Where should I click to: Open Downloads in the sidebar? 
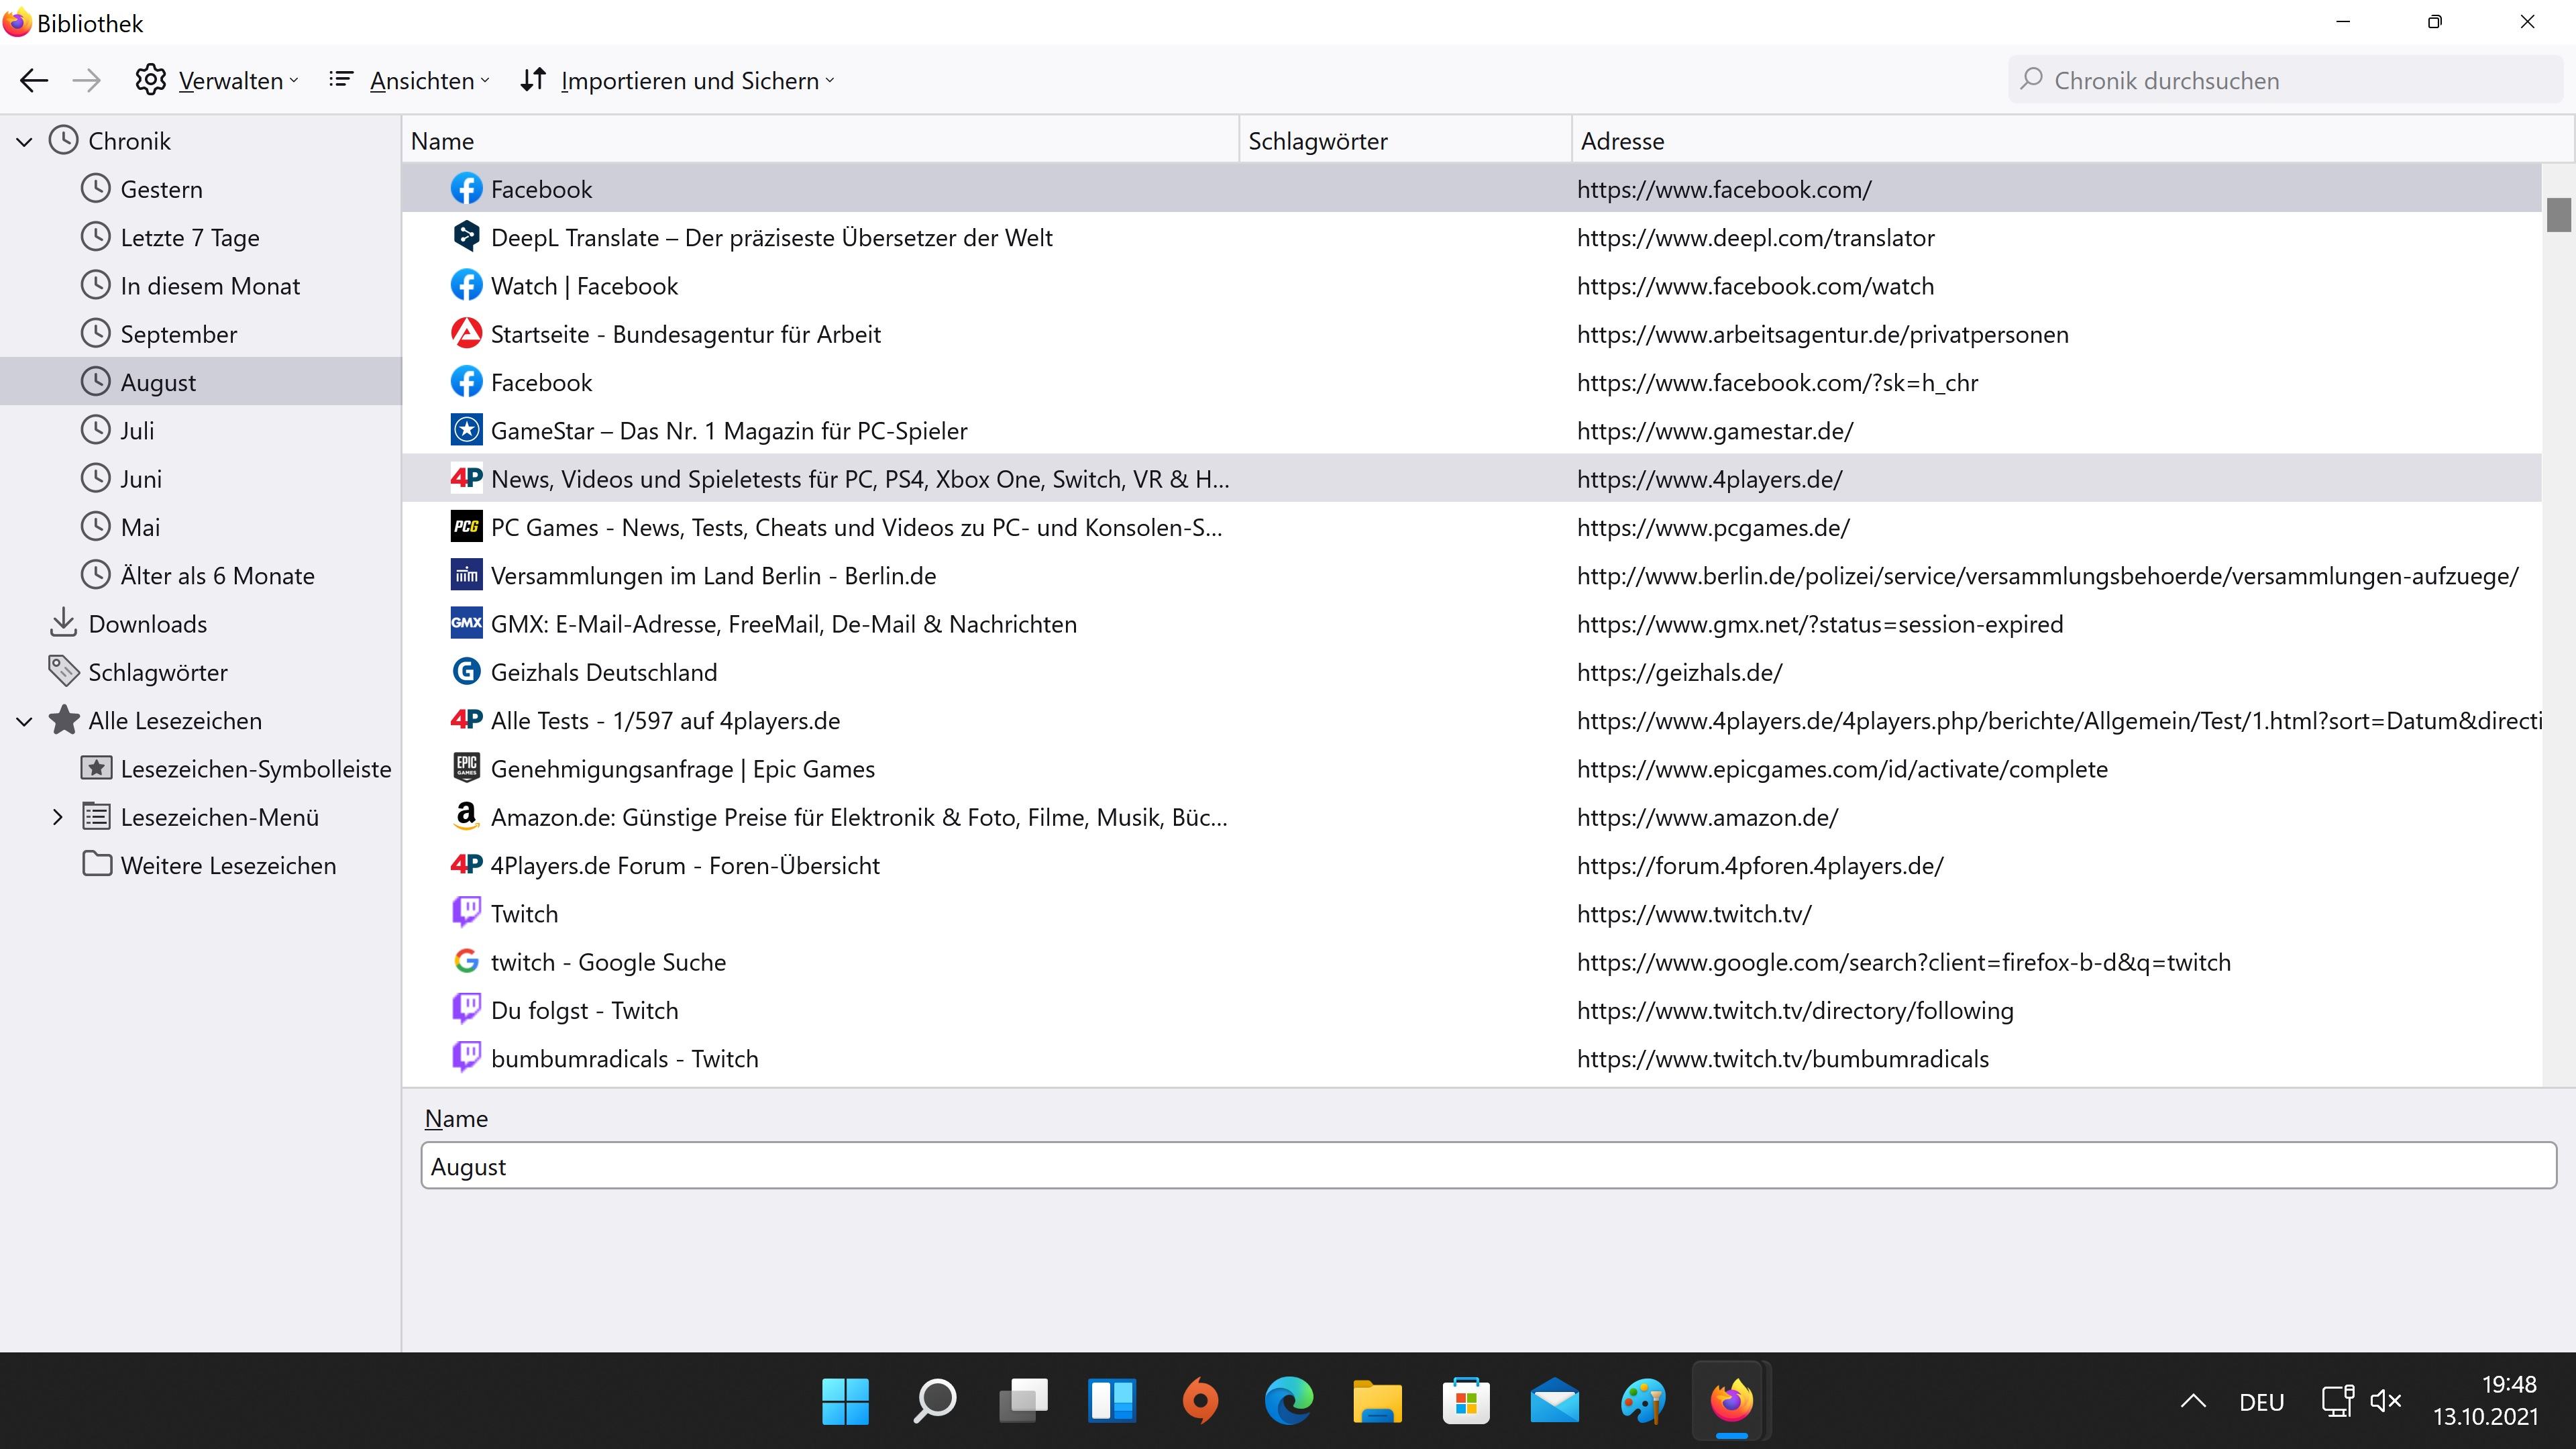coord(147,624)
